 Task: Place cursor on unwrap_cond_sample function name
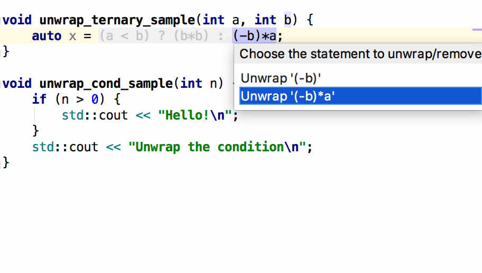(x=106, y=84)
